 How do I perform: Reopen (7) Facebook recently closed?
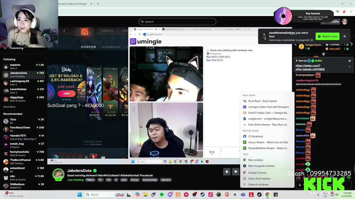pos(267,136)
